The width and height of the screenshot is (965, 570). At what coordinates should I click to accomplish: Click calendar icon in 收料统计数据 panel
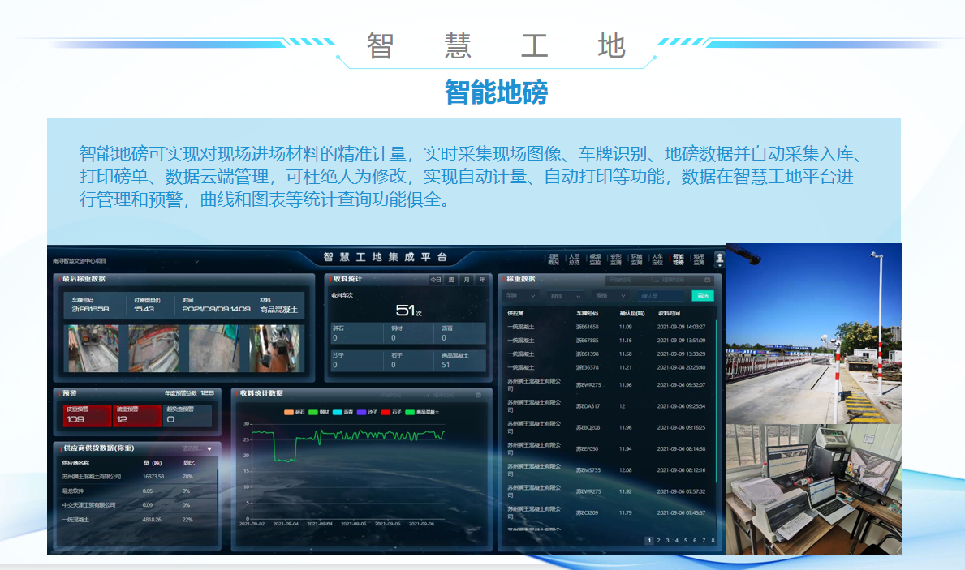pos(479,395)
